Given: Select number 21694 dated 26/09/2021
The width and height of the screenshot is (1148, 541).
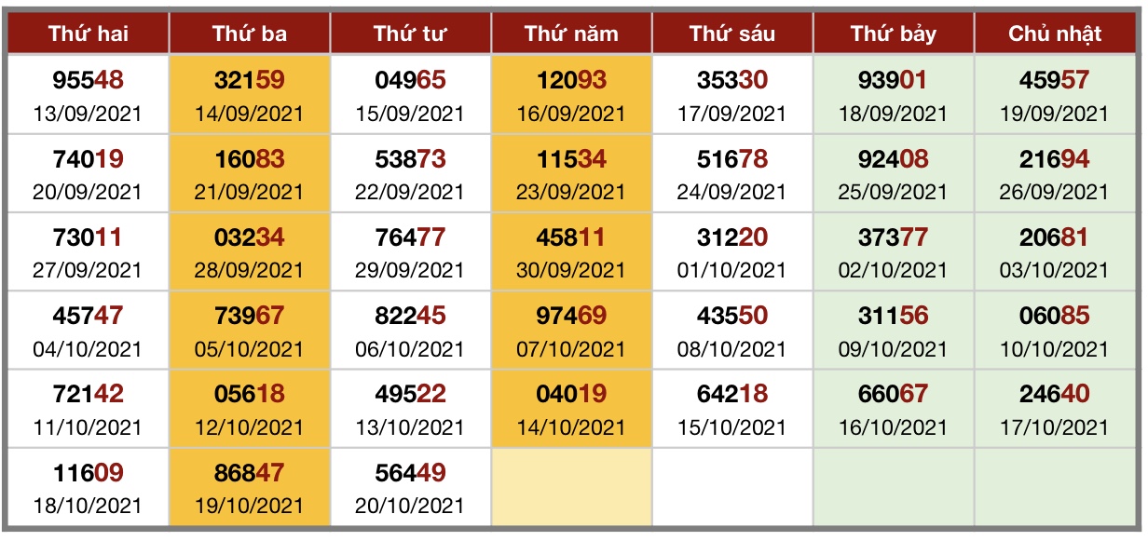Looking at the screenshot, I should 1055,173.
